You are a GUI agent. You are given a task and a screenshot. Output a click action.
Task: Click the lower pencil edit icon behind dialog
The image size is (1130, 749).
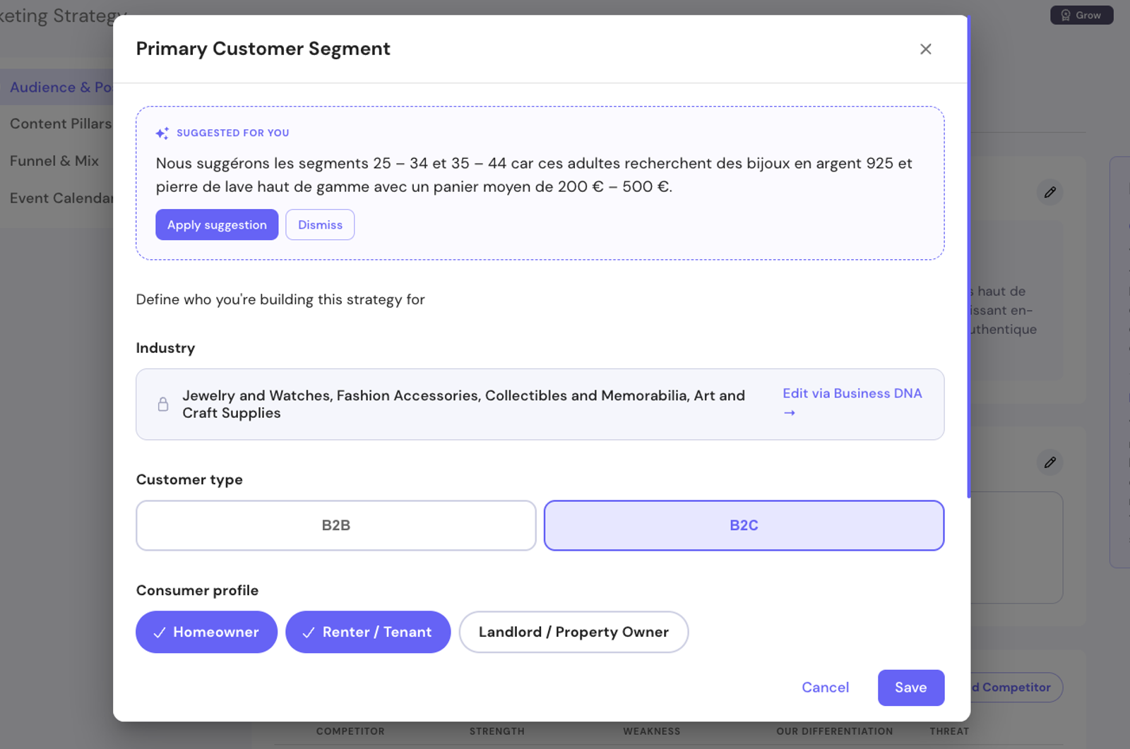[x=1049, y=462]
